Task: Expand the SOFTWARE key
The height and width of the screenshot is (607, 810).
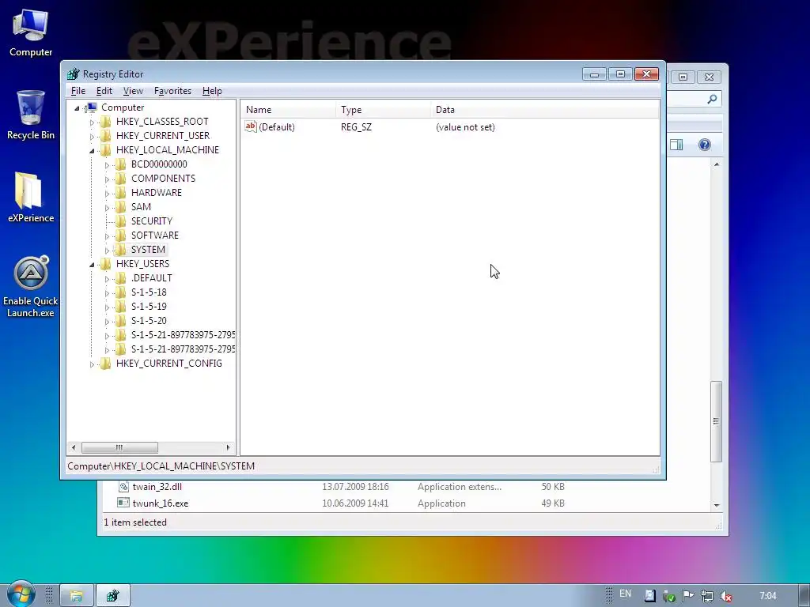Action: click(x=107, y=236)
